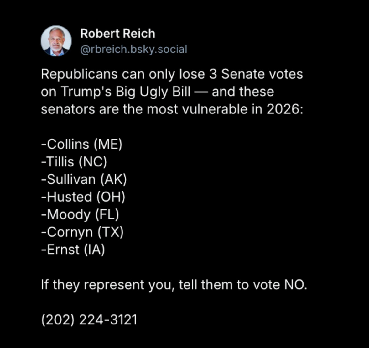Select the Ernst (IA) list line

[73, 250]
